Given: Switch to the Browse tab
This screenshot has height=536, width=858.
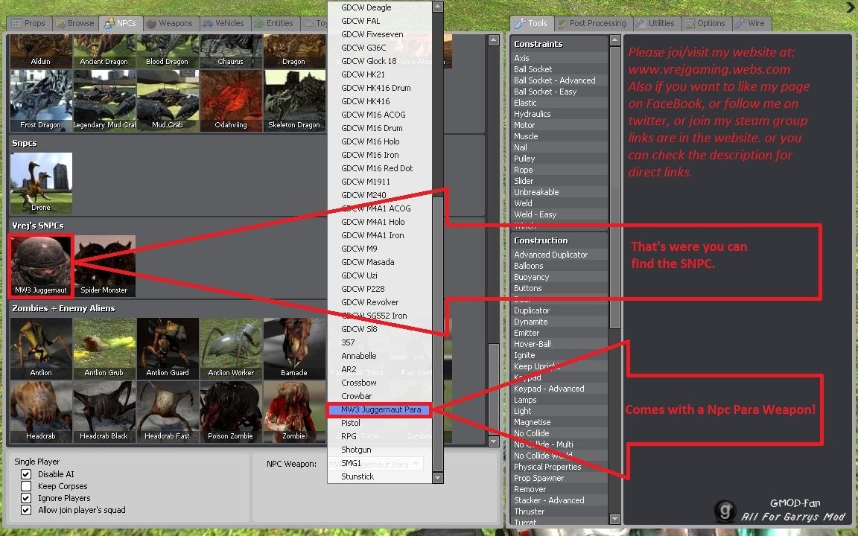Looking at the screenshot, I should 75,24.
